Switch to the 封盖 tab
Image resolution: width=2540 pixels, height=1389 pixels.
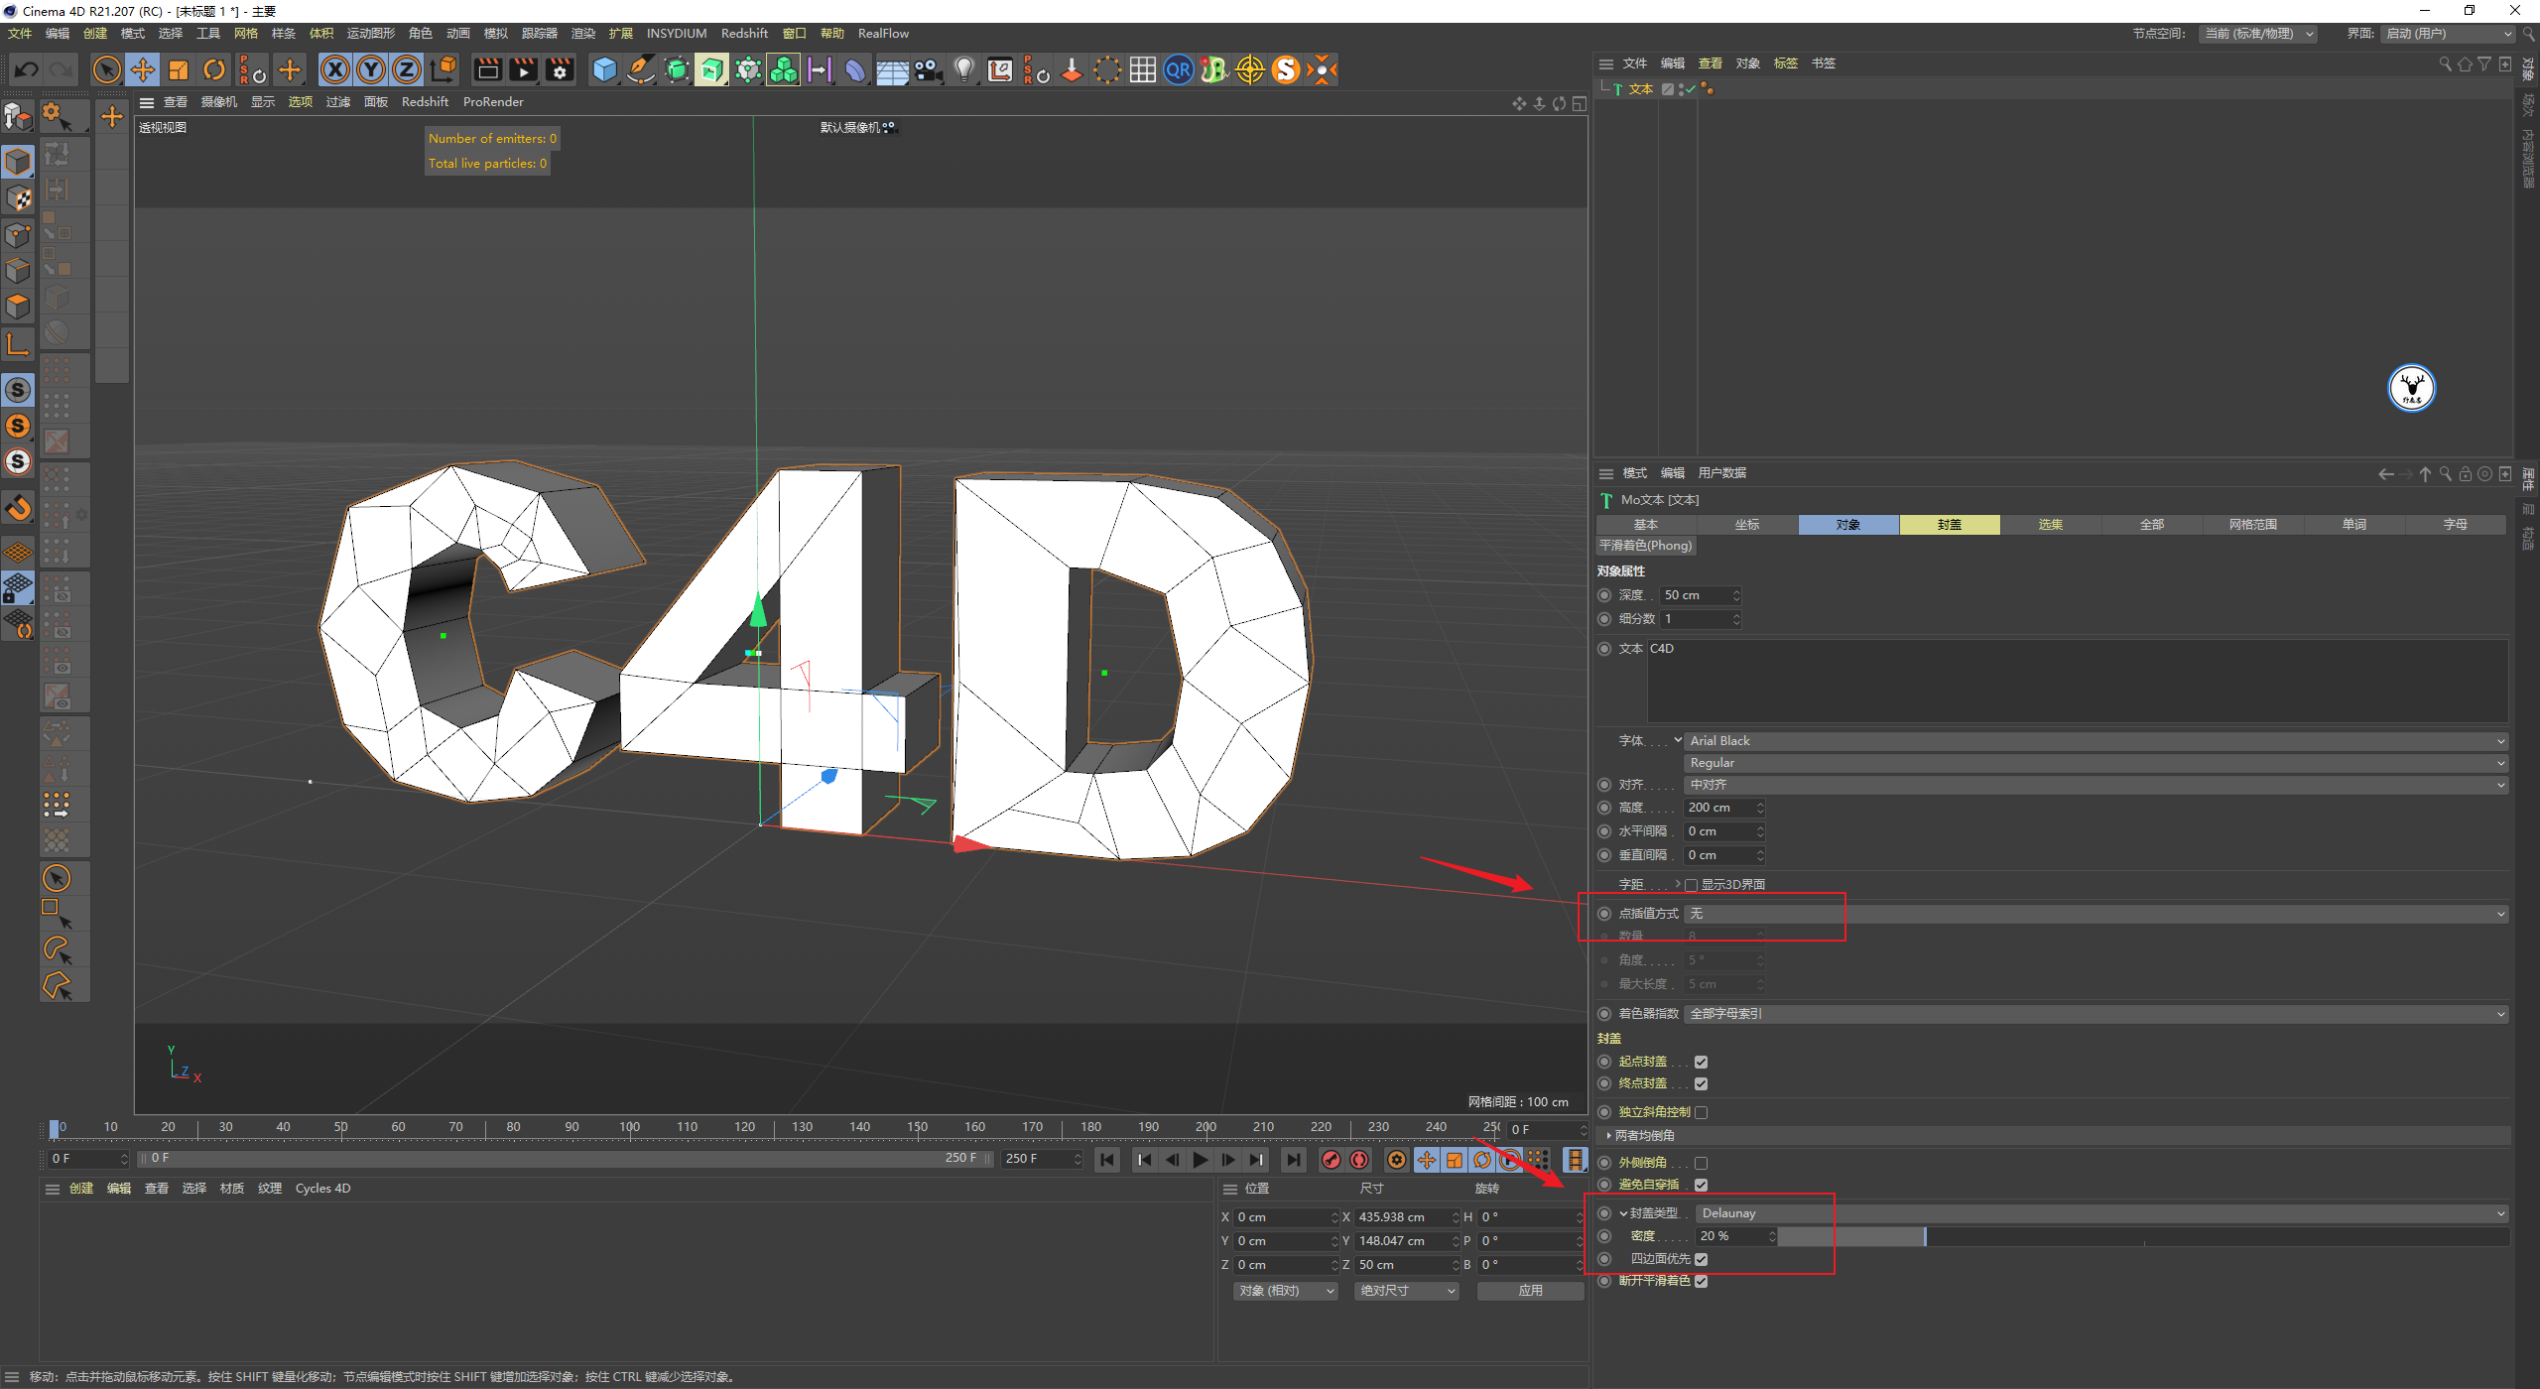1949,525
